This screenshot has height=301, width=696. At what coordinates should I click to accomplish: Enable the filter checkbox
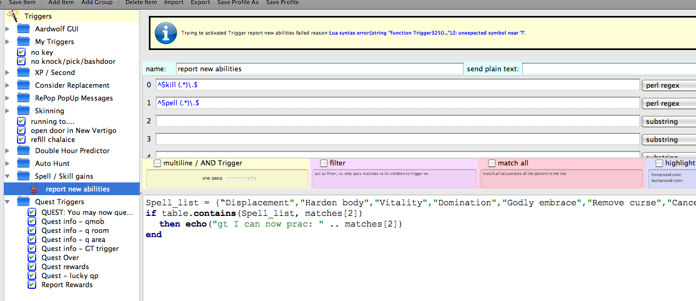324,163
